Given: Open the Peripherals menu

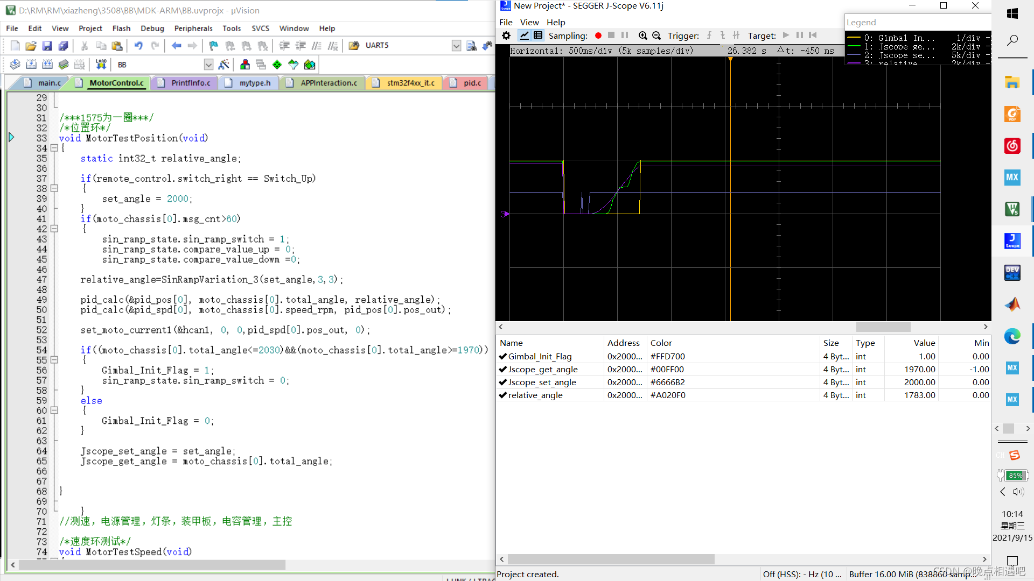Looking at the screenshot, I should 193,29.
